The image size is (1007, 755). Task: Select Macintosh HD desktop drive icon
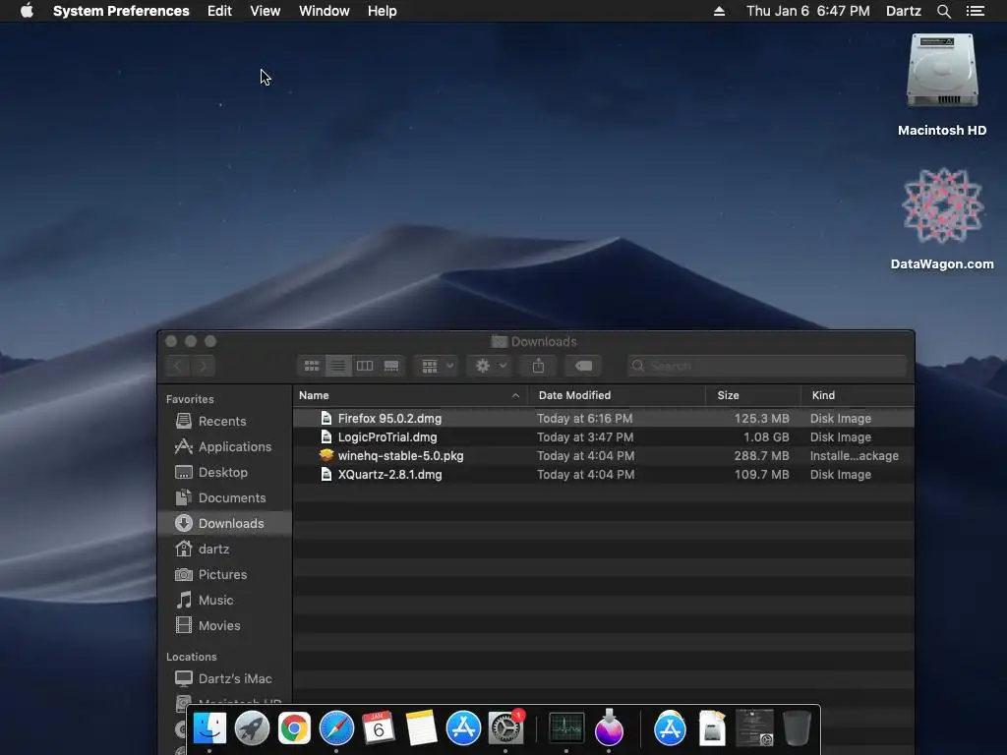[x=941, y=71]
